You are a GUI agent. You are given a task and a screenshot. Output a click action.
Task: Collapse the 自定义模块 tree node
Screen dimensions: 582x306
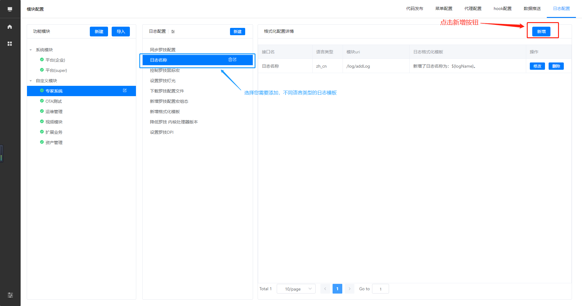click(31, 81)
